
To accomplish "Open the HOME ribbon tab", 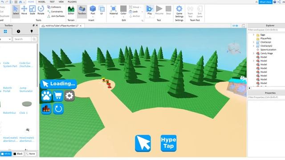I will click(x=31, y=2).
